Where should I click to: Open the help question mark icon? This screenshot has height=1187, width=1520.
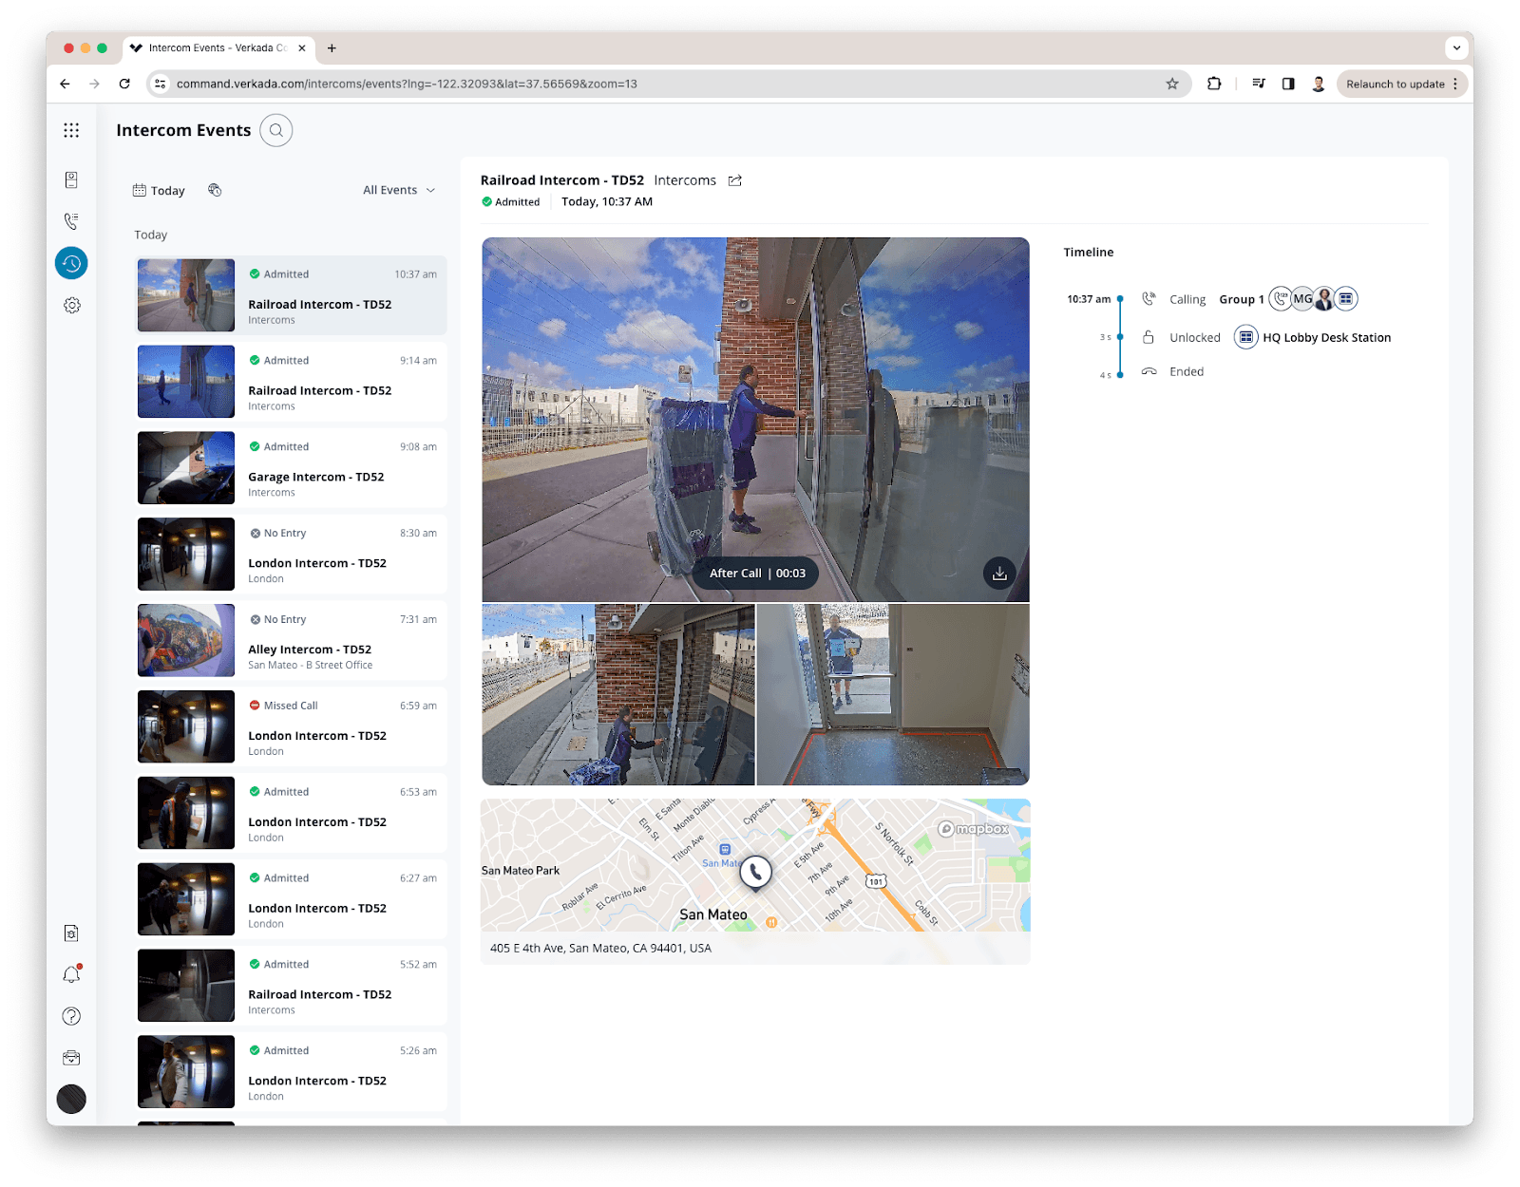click(x=71, y=1017)
